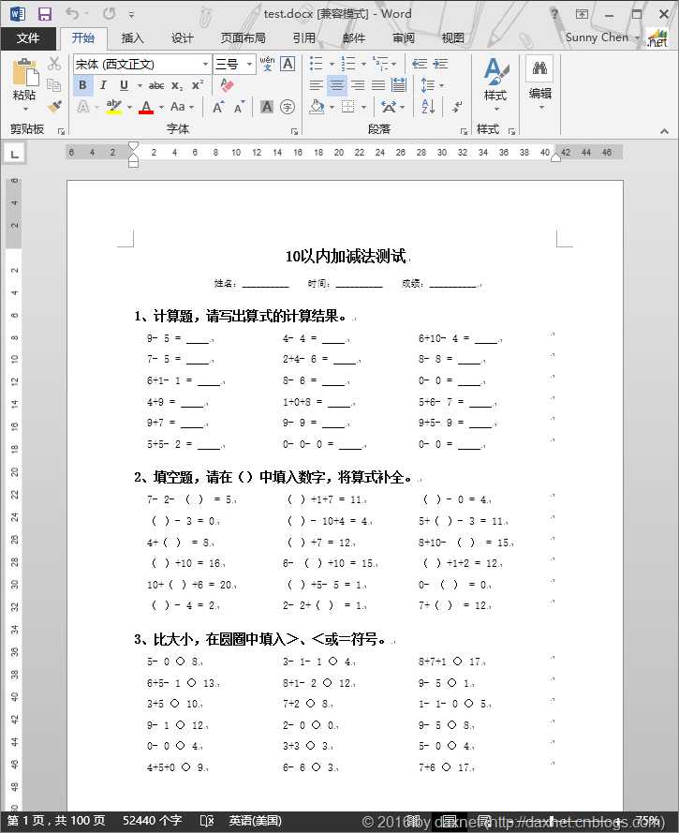Click the document title 10以内加减法测试

346,257
